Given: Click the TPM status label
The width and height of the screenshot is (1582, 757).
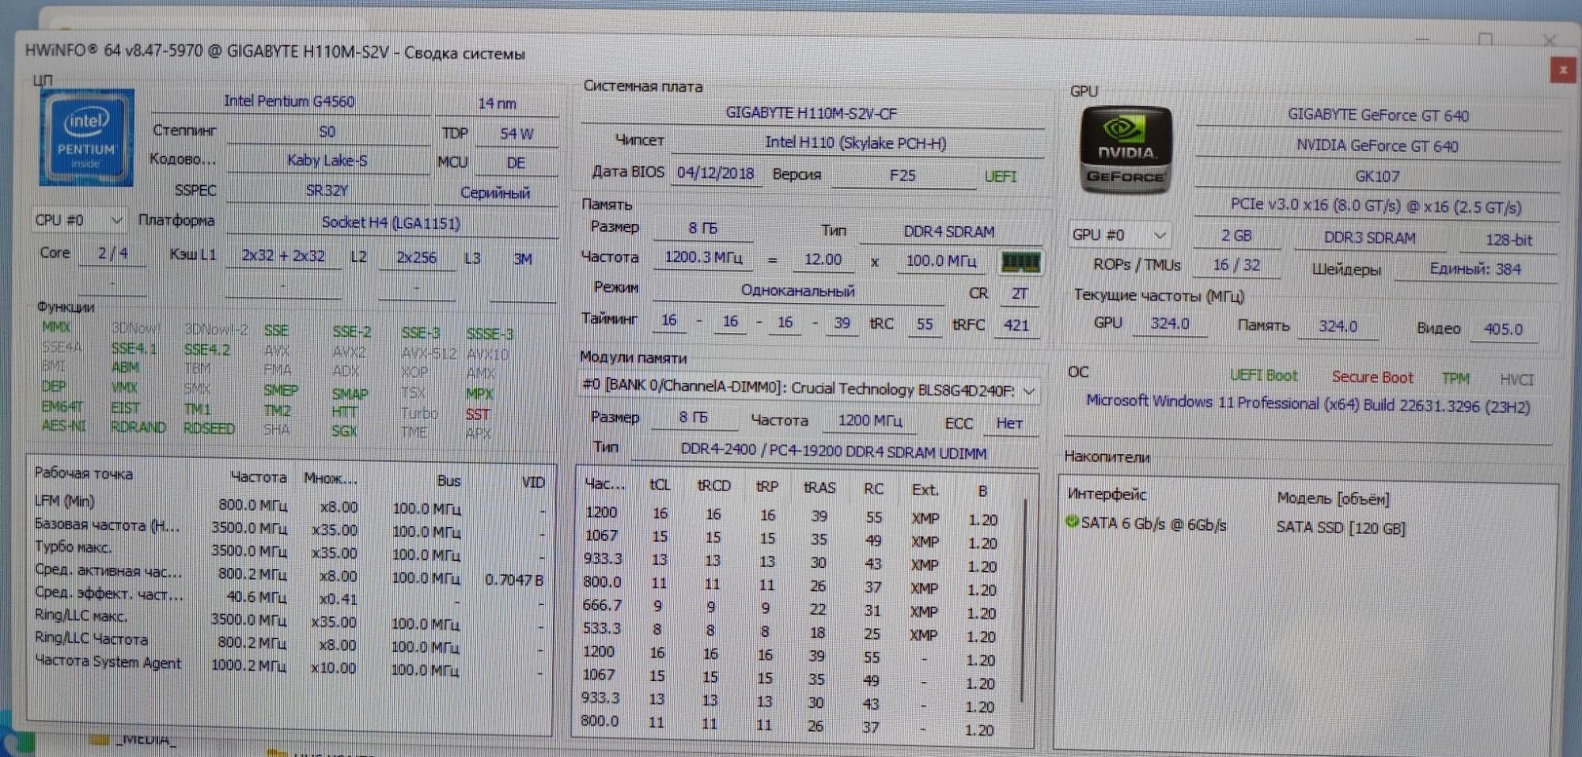Looking at the screenshot, I should click(x=1455, y=379).
